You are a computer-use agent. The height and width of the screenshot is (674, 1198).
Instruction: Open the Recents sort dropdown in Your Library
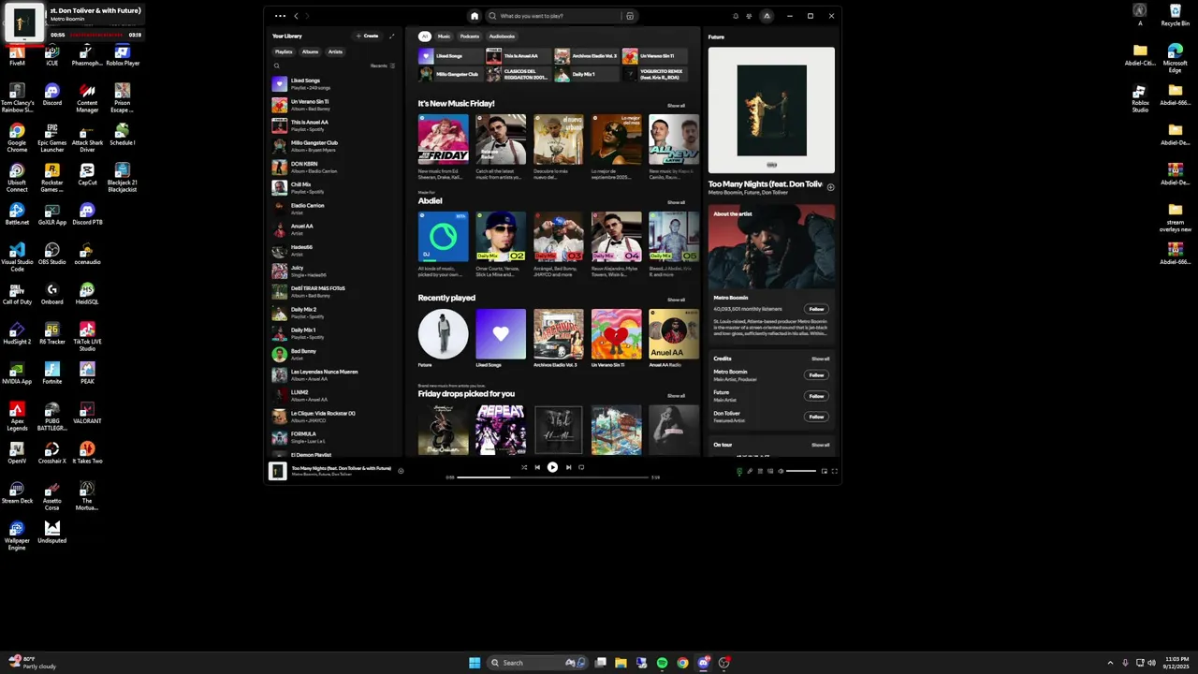[383, 66]
